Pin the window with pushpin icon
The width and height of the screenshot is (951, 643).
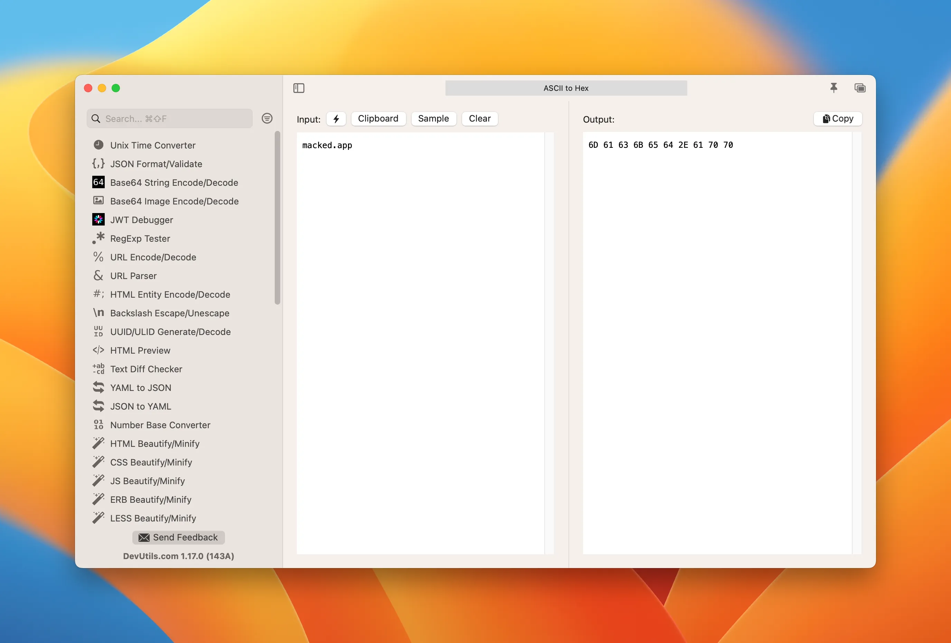coord(834,88)
